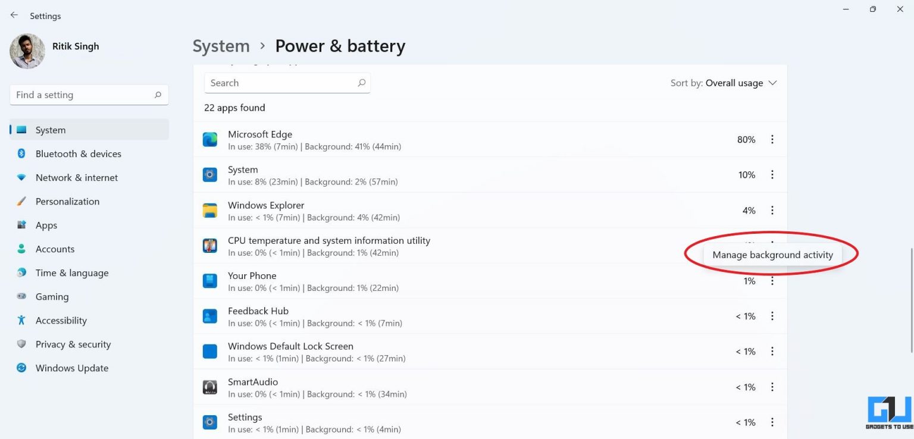914x439 pixels.
Task: Click the Bluetooth & devices icon
Action: [22, 153]
